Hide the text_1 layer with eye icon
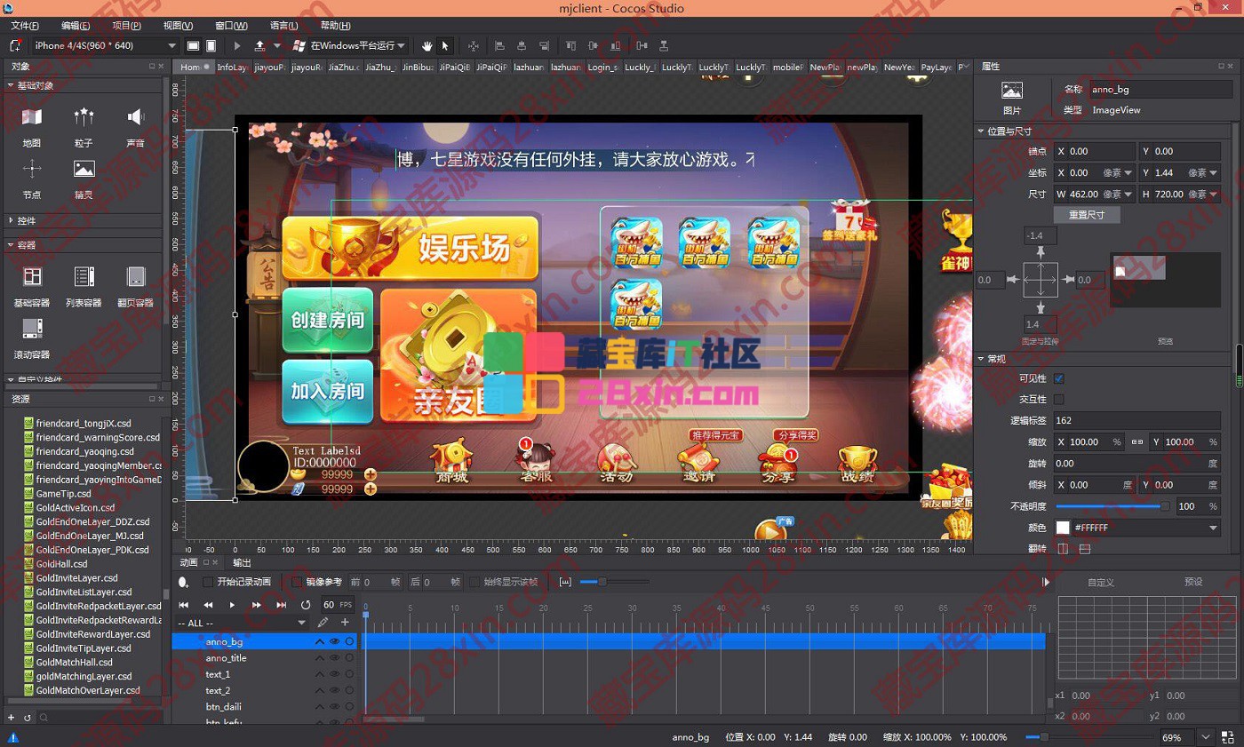1244x747 pixels. pyautogui.click(x=335, y=674)
